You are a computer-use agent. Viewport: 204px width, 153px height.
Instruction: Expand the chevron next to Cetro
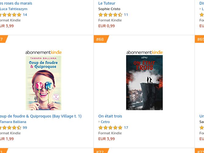(99, 122)
